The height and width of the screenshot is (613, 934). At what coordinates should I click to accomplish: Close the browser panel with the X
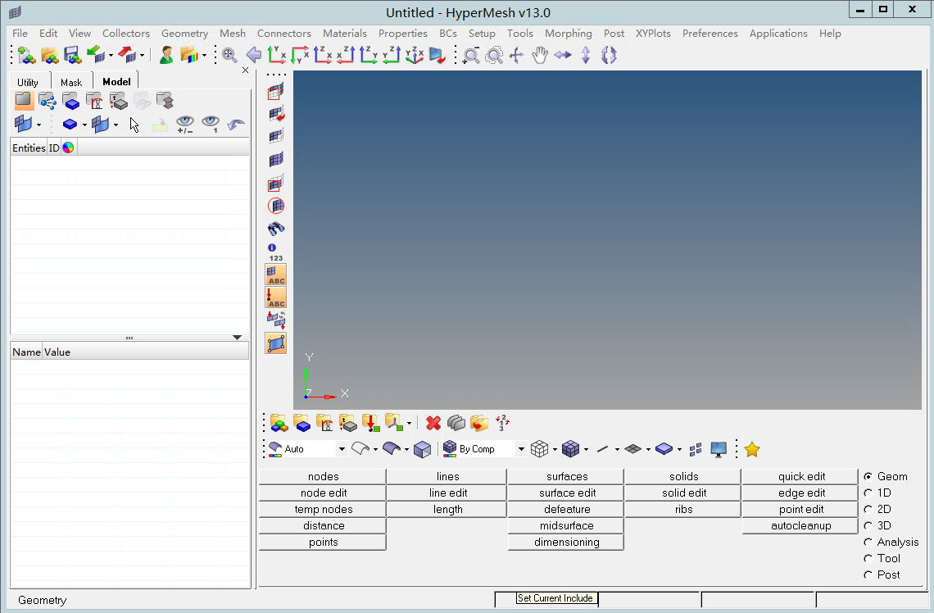coord(246,70)
